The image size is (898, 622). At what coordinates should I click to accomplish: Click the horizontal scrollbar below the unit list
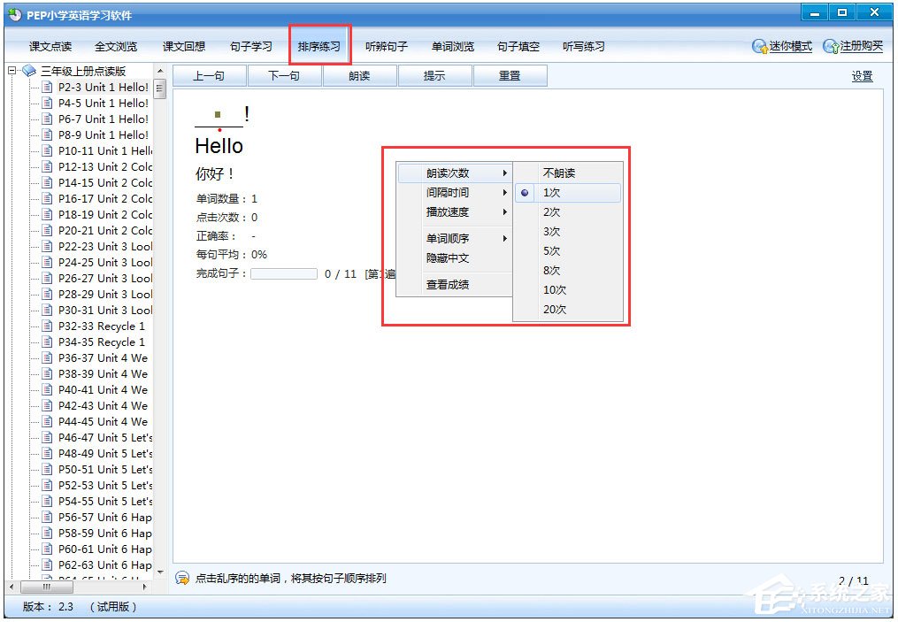point(46,587)
